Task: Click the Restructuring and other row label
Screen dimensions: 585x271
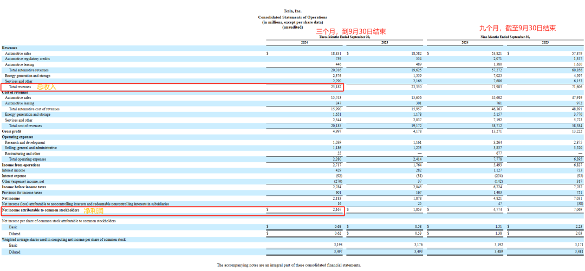Action: 22,154
